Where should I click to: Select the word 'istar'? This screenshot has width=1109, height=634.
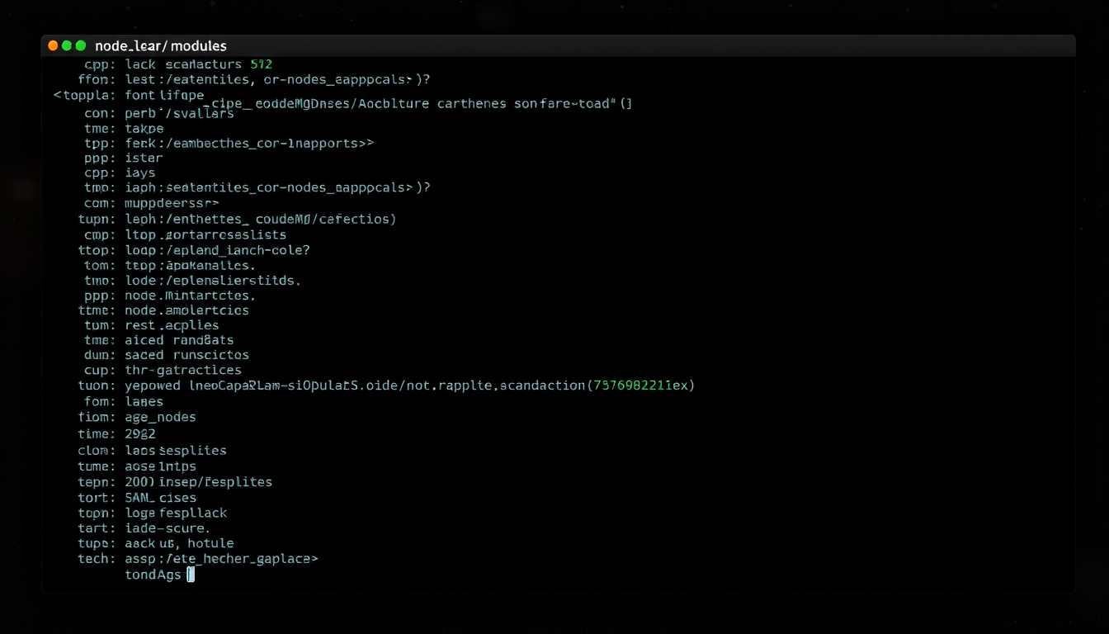(x=144, y=158)
